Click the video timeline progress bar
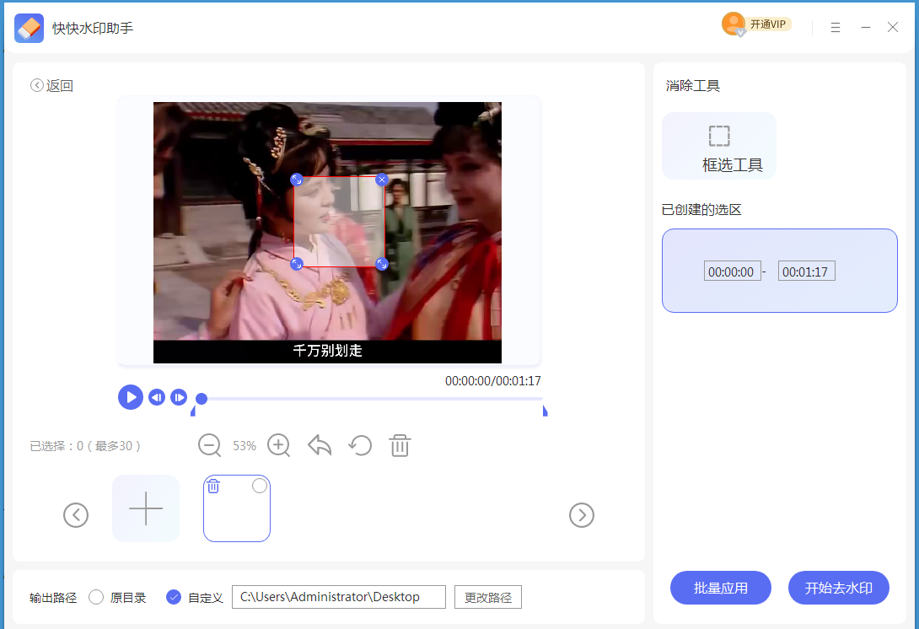 click(371, 397)
